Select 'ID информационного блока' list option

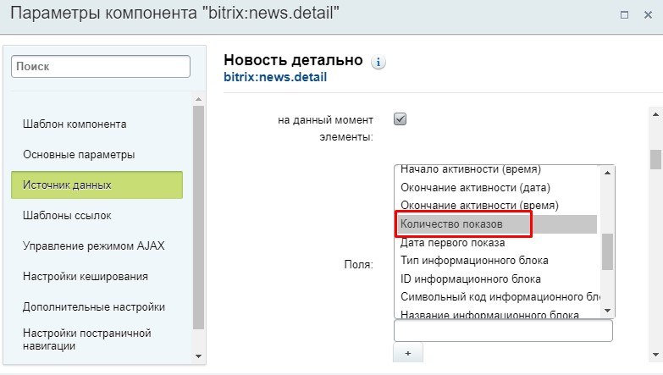click(x=496, y=279)
